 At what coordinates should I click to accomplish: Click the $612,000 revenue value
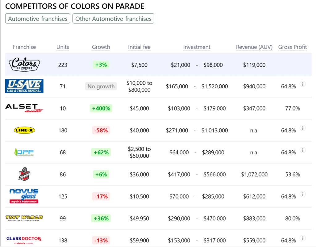pos(254,196)
